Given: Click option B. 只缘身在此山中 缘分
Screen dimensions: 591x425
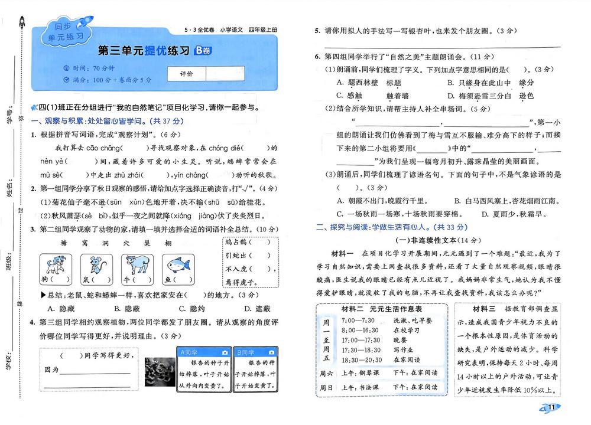Looking at the screenshot, I should (x=491, y=83).
